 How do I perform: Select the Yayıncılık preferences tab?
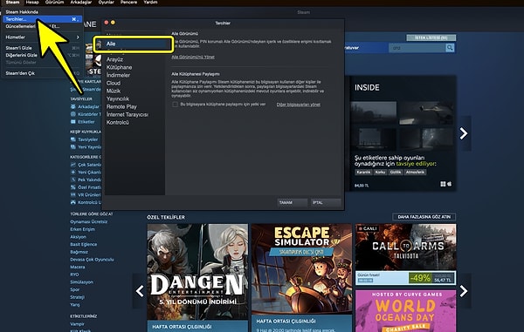[x=118, y=98]
